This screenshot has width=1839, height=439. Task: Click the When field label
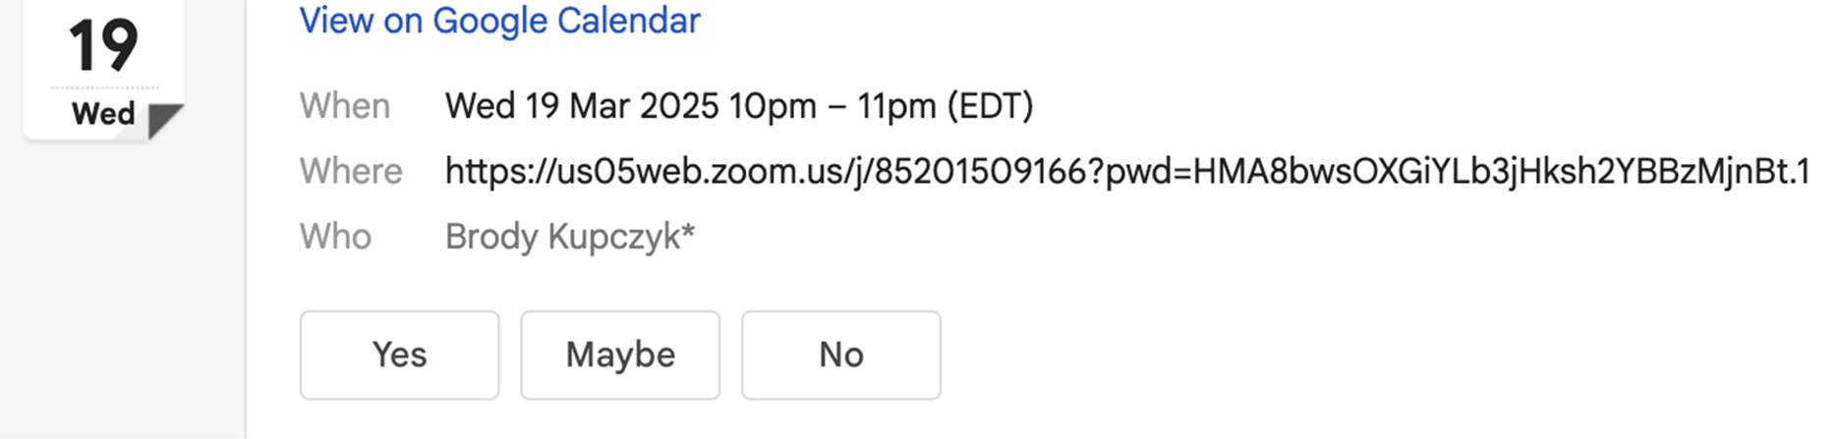(x=345, y=106)
